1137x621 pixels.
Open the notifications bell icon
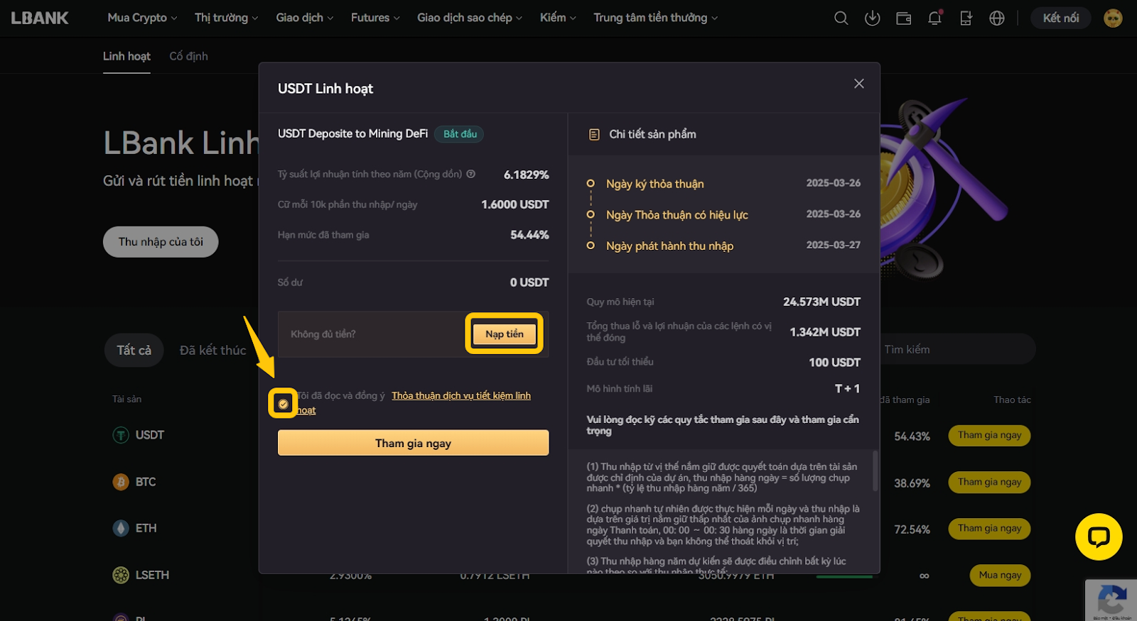pos(934,18)
